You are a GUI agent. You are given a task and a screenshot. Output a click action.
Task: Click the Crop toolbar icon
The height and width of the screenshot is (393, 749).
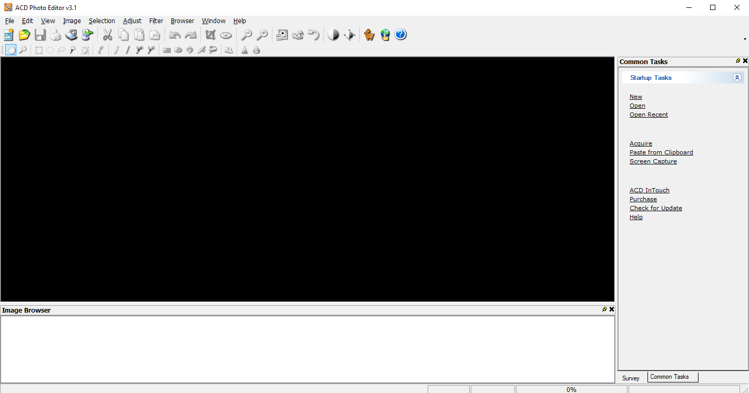[x=210, y=35]
